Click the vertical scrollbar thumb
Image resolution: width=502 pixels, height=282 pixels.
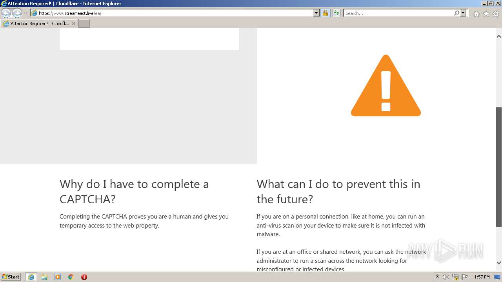coord(499,167)
